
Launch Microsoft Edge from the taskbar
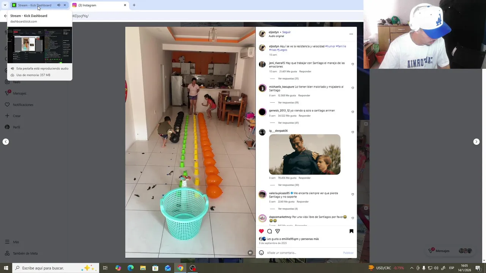click(x=131, y=268)
